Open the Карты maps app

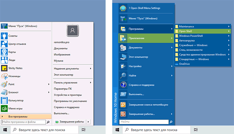4,52
